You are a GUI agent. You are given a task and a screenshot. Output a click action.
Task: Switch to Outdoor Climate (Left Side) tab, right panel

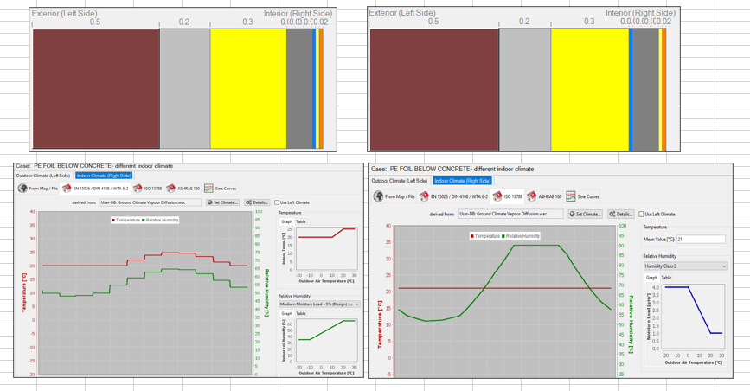coord(400,181)
